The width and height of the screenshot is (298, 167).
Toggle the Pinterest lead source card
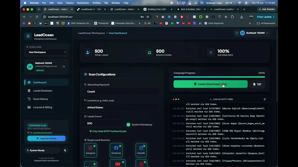tap(141, 163)
